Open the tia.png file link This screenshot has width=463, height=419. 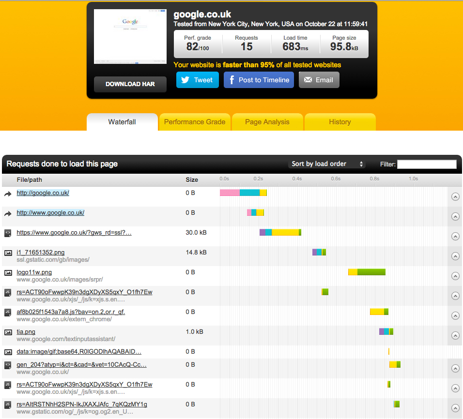point(26,331)
